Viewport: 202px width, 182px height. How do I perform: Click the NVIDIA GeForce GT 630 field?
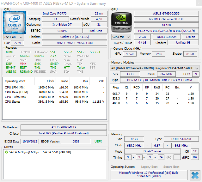166,19
